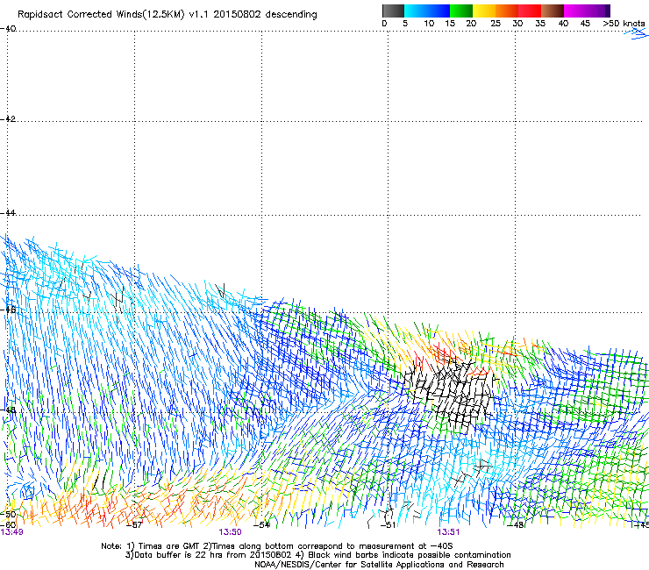Click the gray 0-5 knots color swatch

(x=393, y=11)
